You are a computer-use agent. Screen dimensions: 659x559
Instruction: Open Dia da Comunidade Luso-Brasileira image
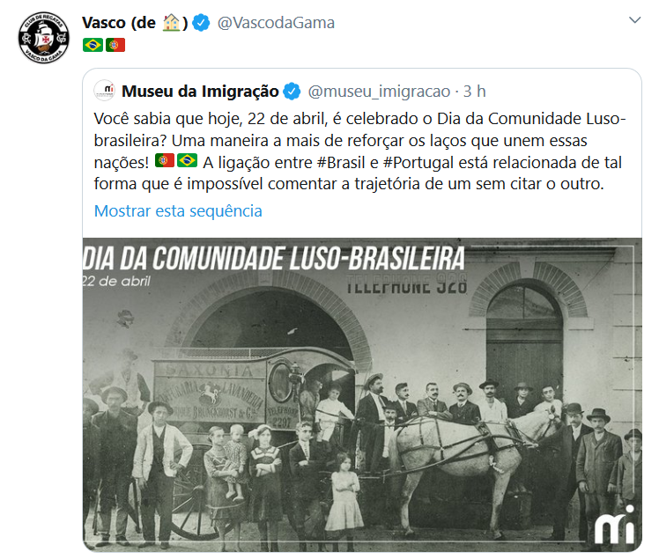[362, 394]
